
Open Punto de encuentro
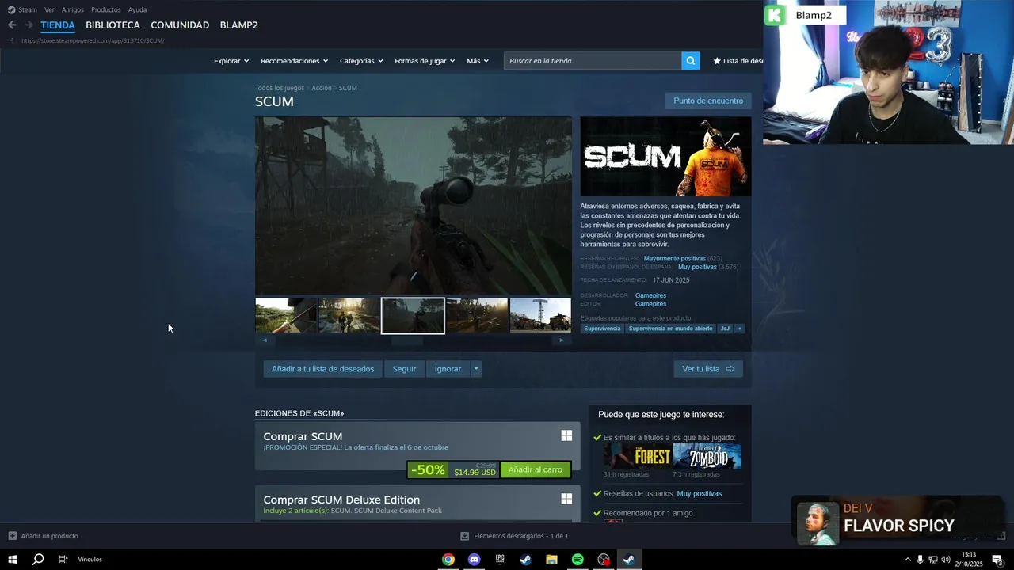(708, 101)
